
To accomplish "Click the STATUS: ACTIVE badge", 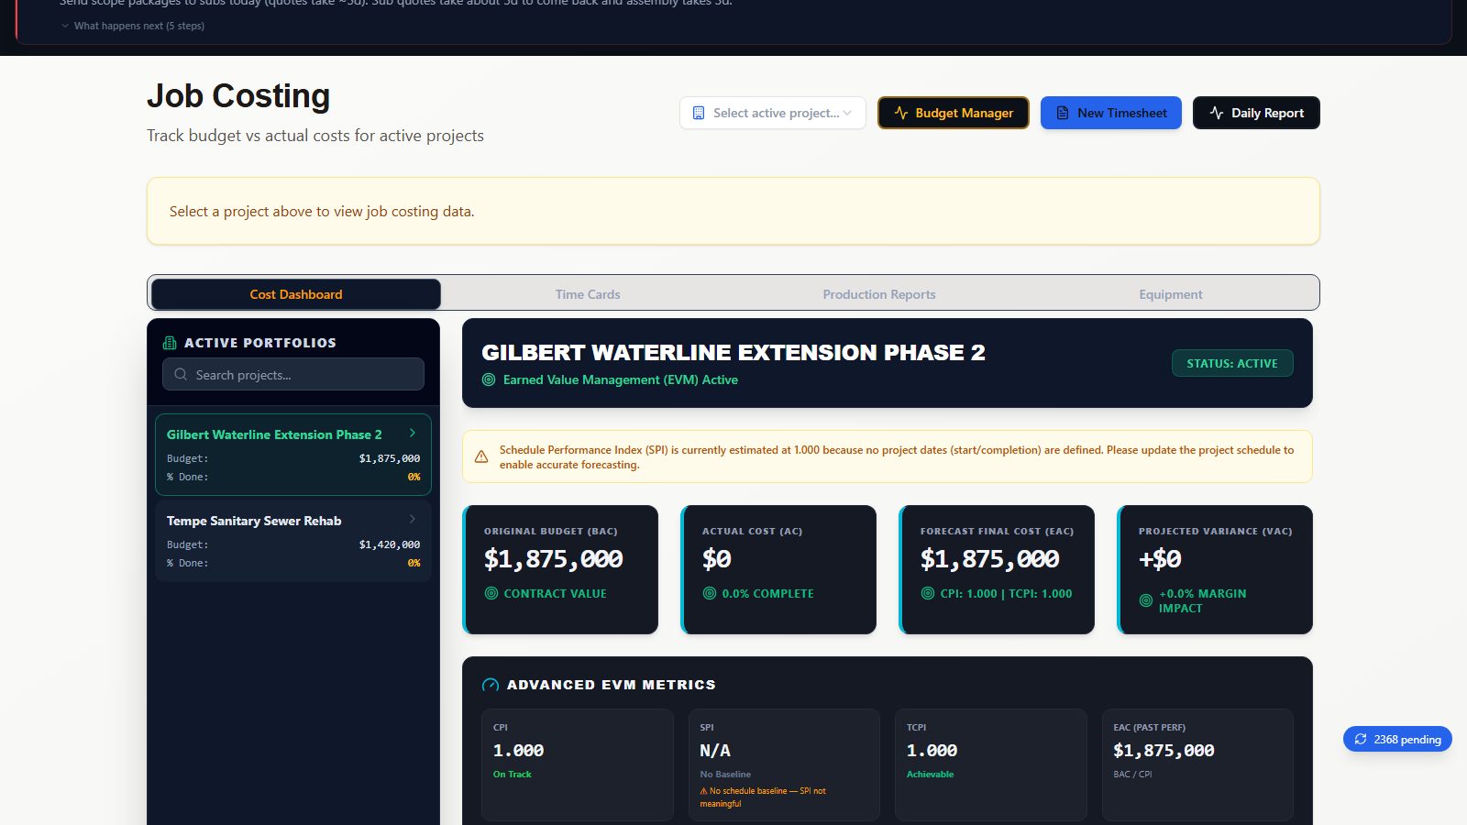I will coord(1232,363).
